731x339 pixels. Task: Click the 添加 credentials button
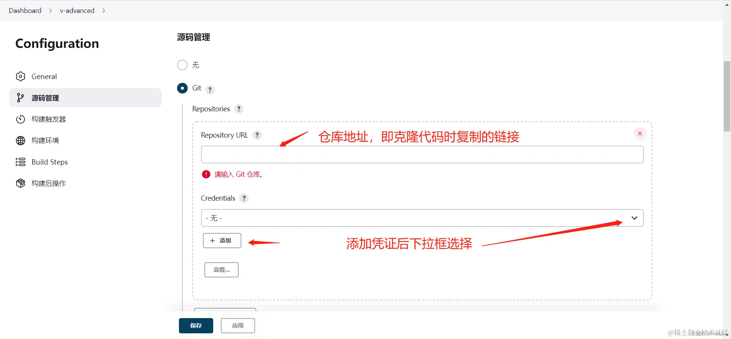tap(222, 241)
